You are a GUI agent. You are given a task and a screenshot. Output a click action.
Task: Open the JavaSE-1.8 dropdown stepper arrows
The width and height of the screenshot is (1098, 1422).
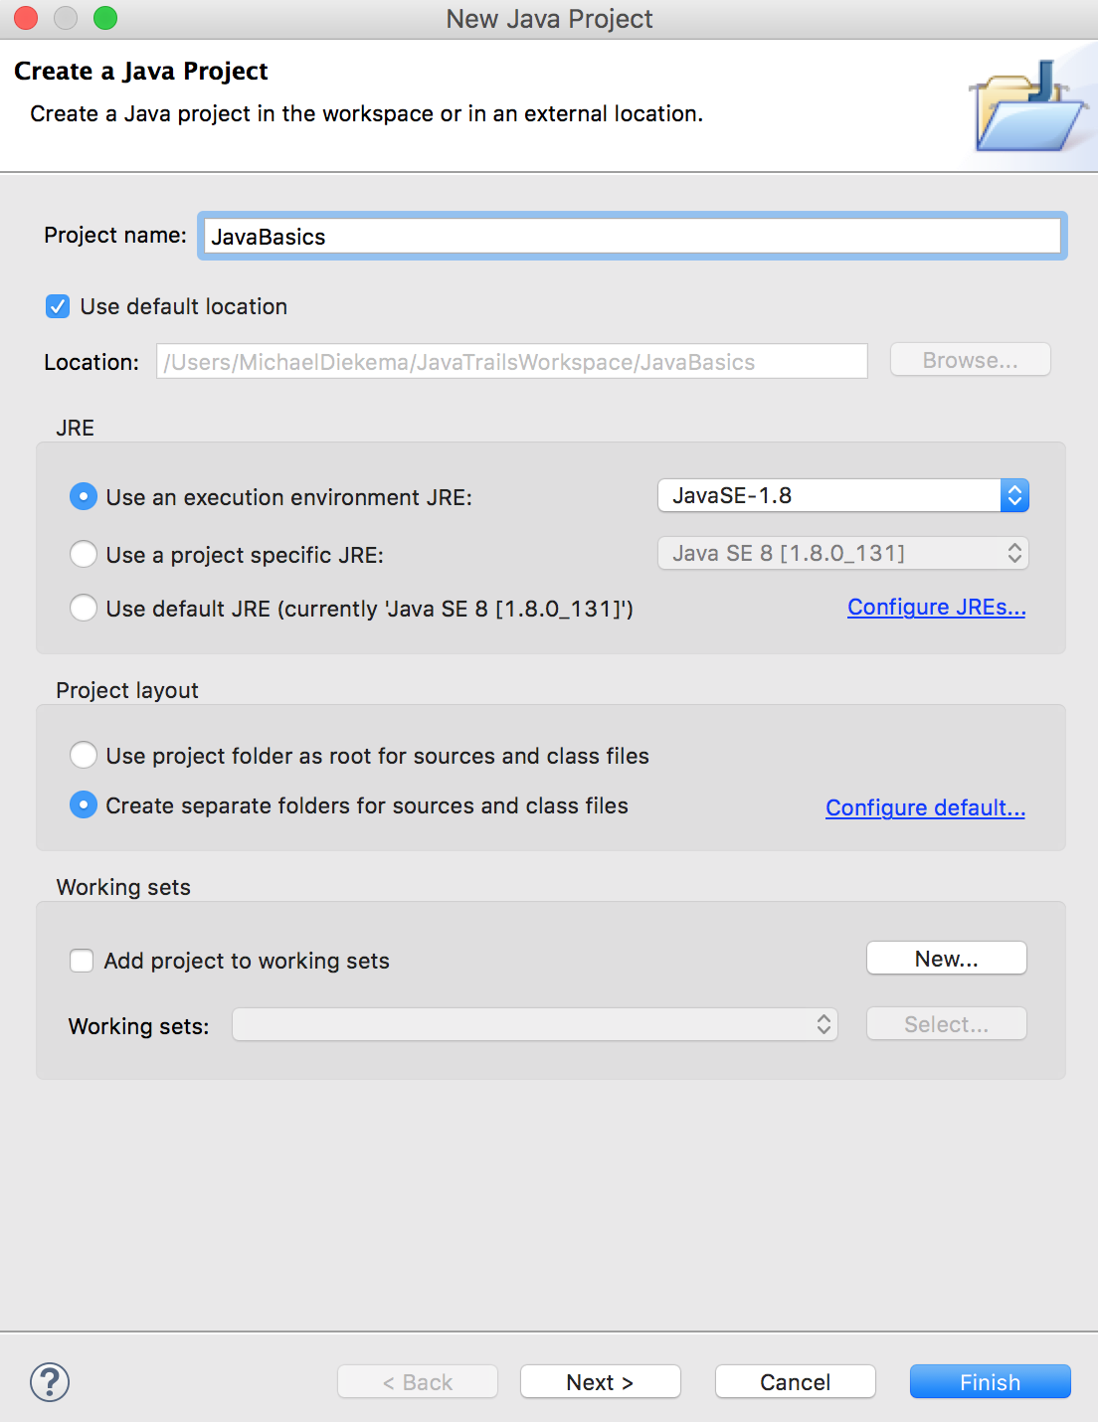(1013, 495)
